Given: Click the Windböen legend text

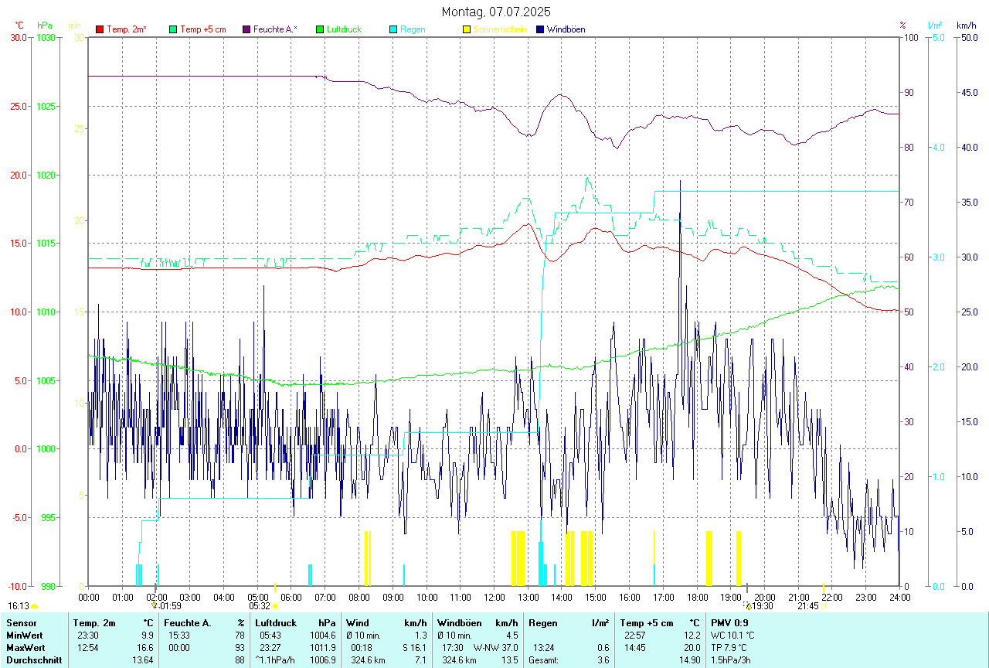Looking at the screenshot, I should point(566,29).
